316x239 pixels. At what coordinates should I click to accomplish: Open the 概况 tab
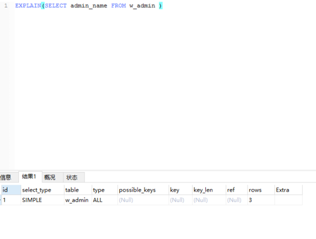pyautogui.click(x=52, y=177)
